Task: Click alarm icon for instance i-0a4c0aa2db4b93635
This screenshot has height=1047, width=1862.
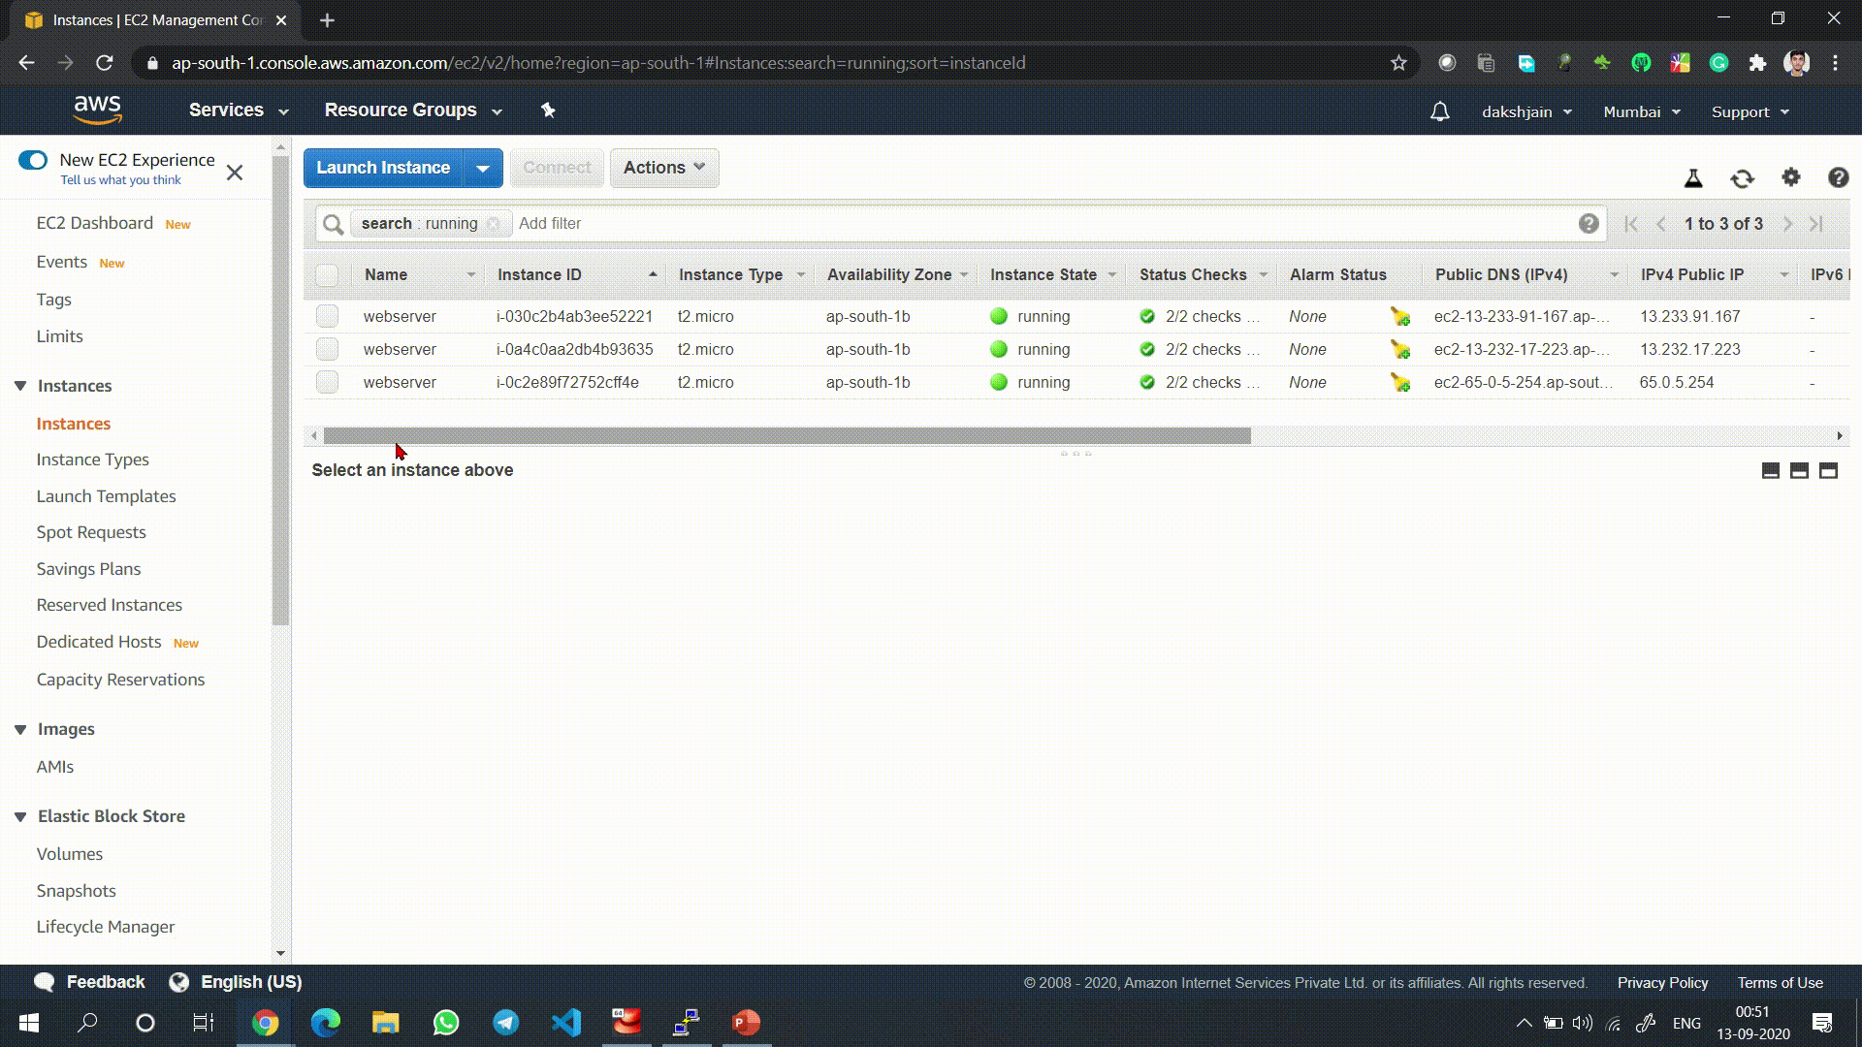Action: 1399,349
